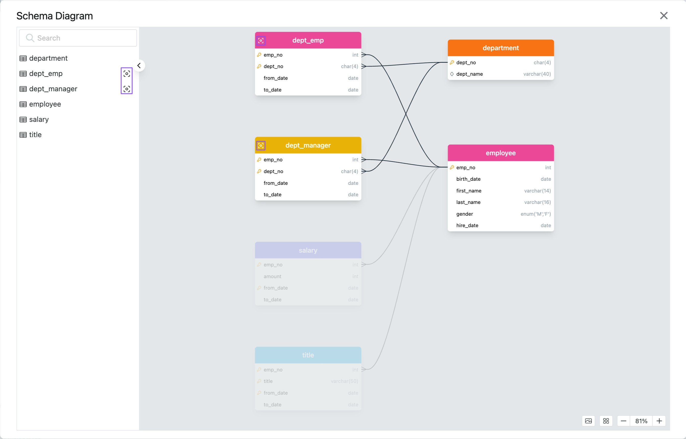Toggle focus icon beside dept_manager in sidebar
Image resolution: width=686 pixels, height=439 pixels.
127,89
